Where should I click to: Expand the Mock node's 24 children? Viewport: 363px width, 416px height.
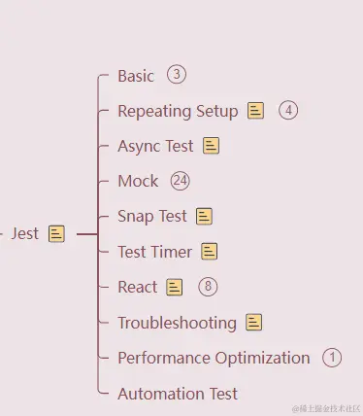coord(181,181)
